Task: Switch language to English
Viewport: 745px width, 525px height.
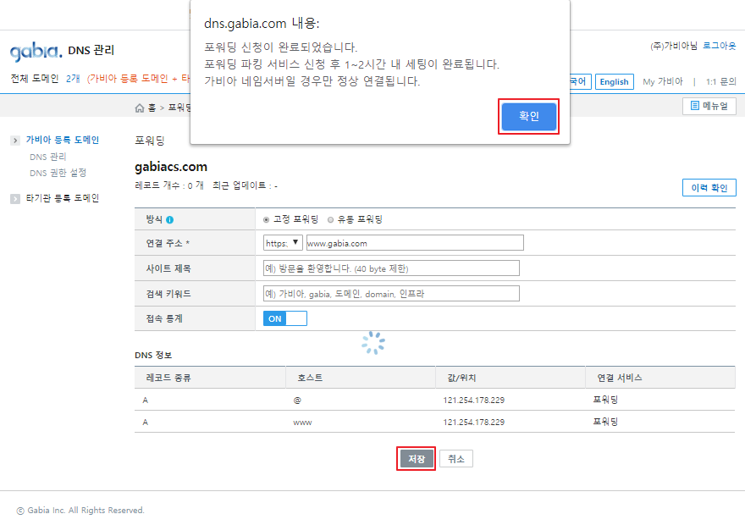Action: (x=615, y=82)
